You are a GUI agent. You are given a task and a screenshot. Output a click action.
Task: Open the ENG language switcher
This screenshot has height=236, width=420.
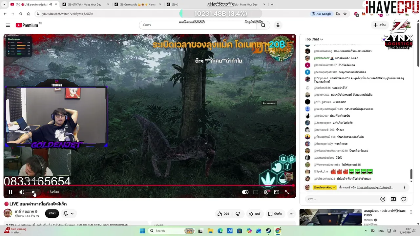tap(381, 231)
